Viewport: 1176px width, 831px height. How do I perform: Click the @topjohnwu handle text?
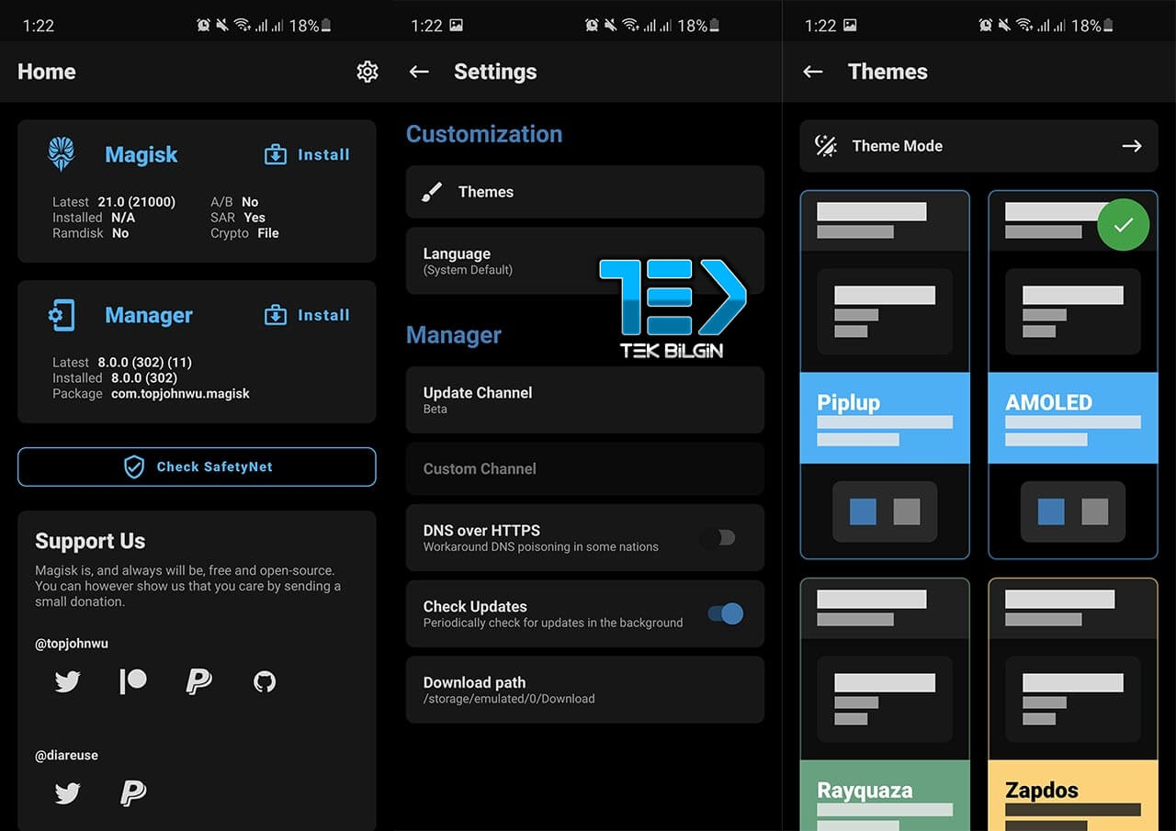tap(72, 644)
